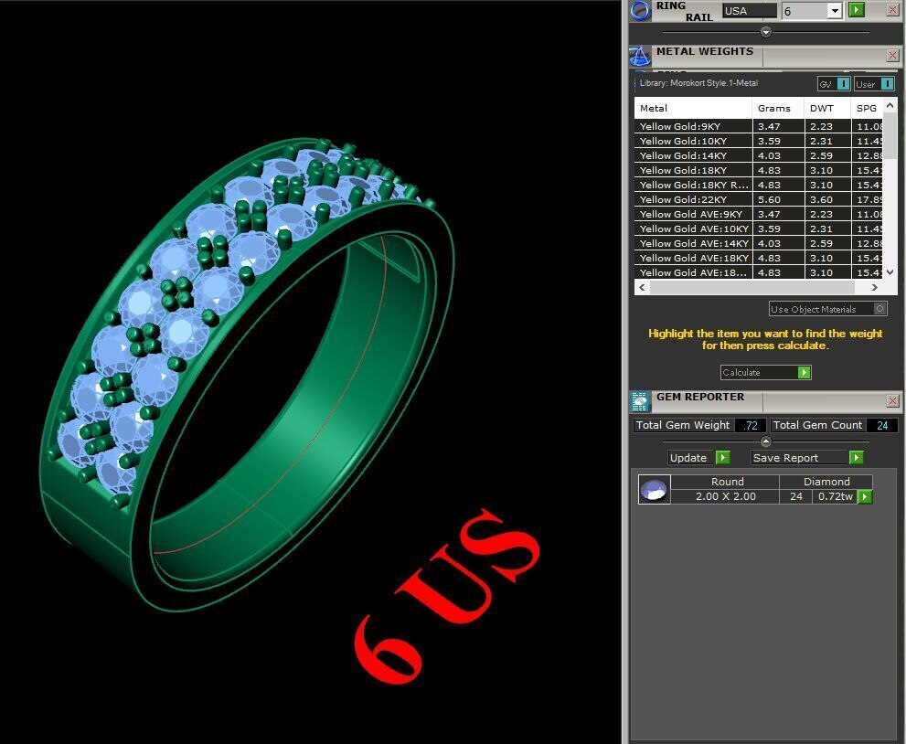Select the Yellow Gold:14KY row

[x=758, y=155]
